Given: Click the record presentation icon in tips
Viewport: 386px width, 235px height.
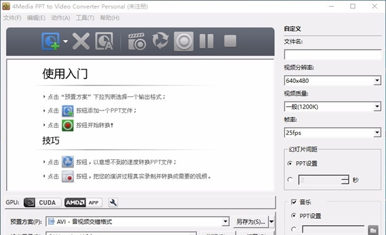Looking at the screenshot, I should [68, 176].
